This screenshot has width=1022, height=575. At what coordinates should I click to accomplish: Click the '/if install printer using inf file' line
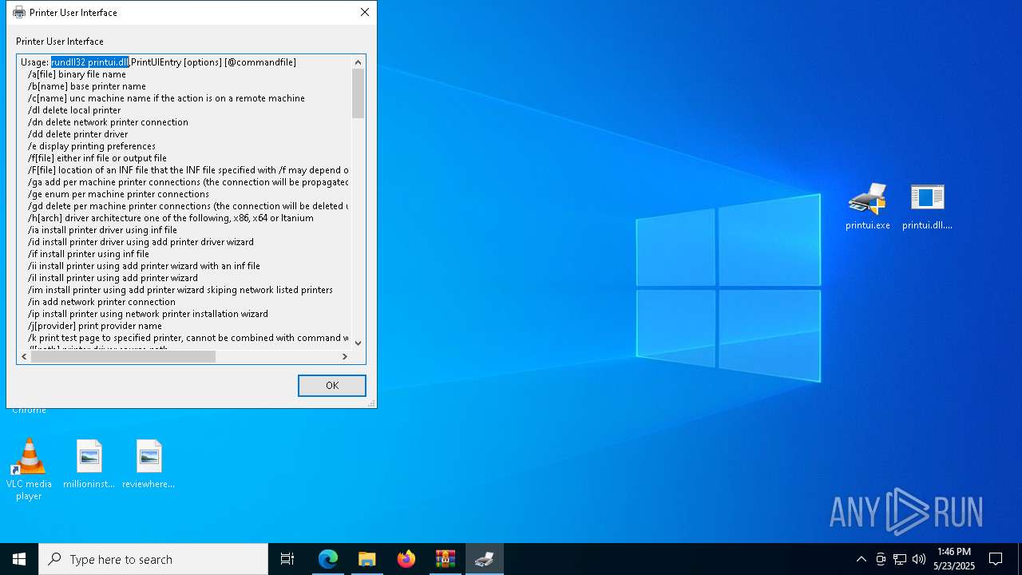89,254
